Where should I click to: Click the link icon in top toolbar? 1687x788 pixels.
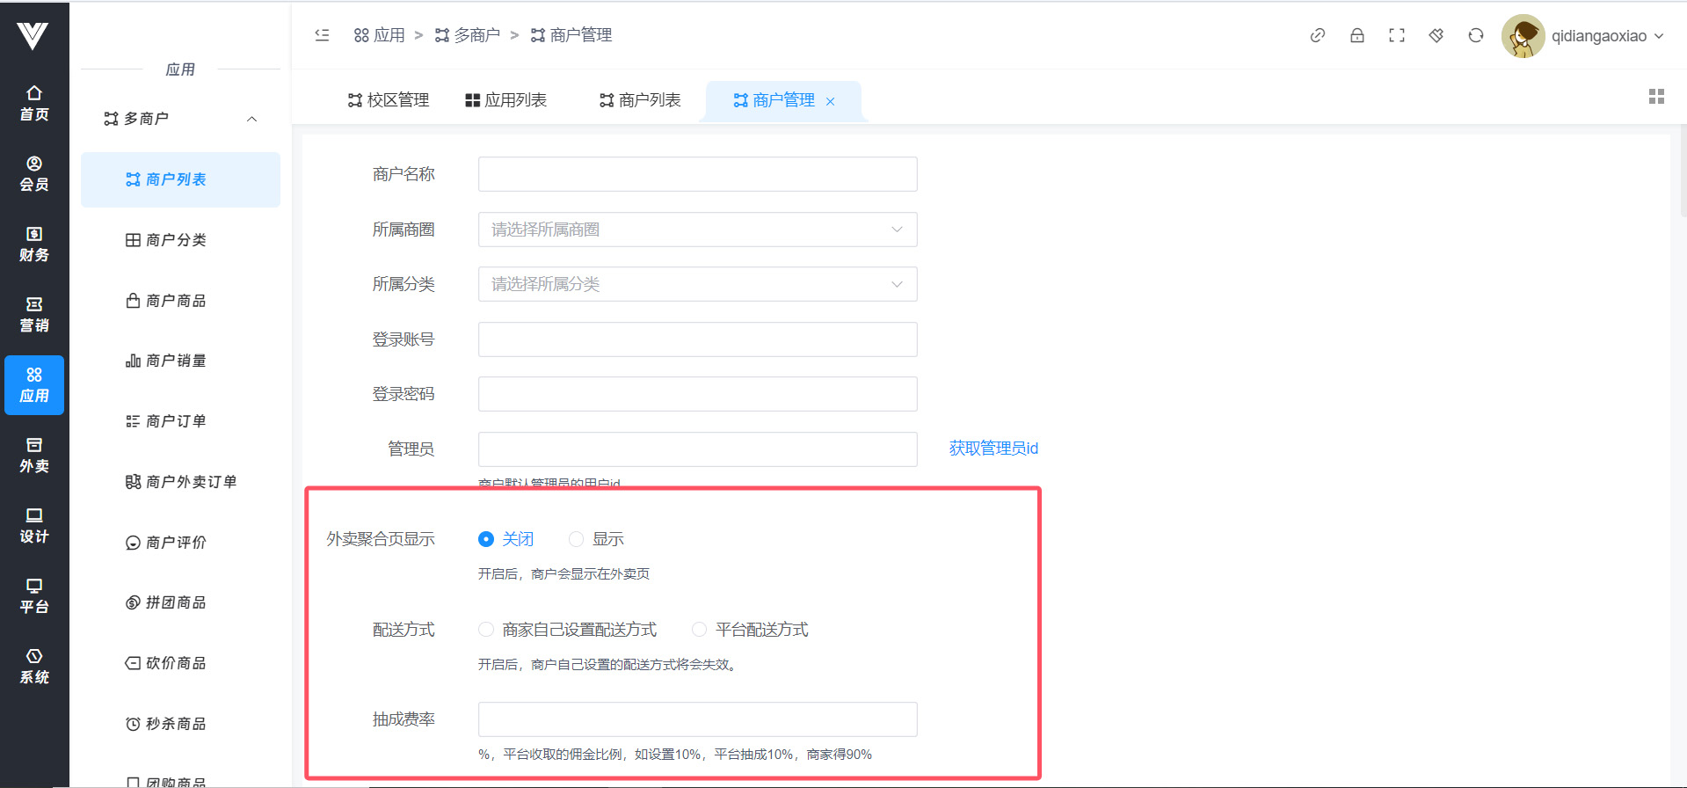click(x=1317, y=35)
